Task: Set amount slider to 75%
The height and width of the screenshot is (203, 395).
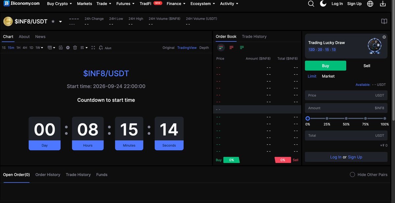Action: tap(365, 118)
